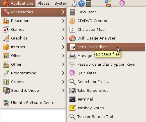The image size is (146, 122).
Task: Click the Games playing cards icon
Action: click(x=6, y=30)
